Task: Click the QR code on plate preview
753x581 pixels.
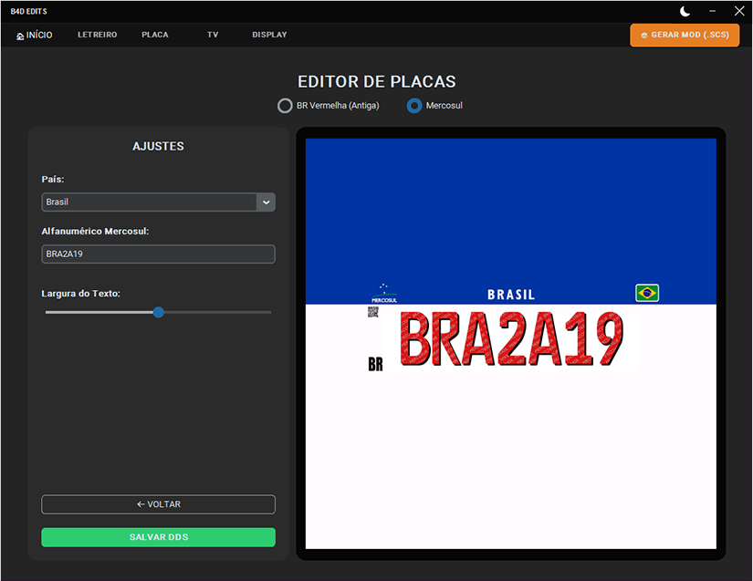Action: coord(373,312)
